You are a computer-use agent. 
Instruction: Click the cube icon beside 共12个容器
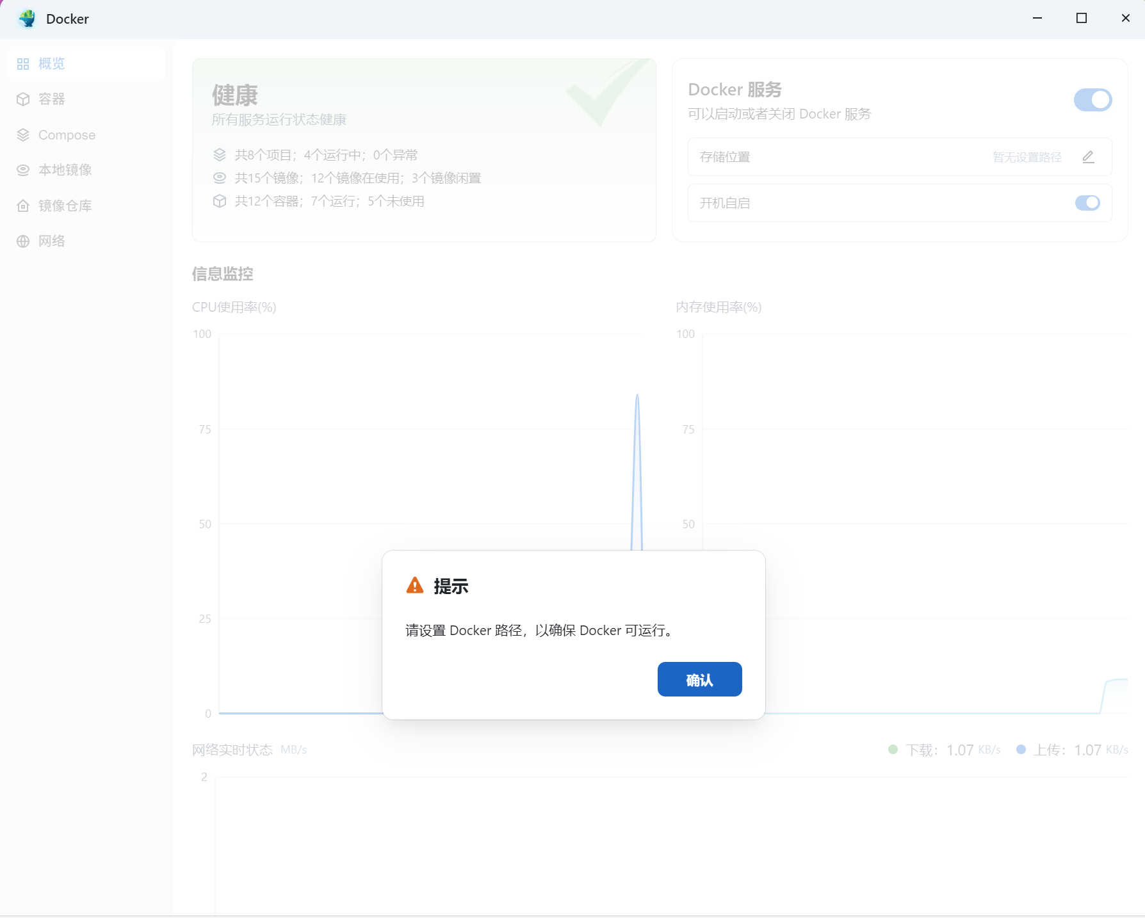coord(220,201)
